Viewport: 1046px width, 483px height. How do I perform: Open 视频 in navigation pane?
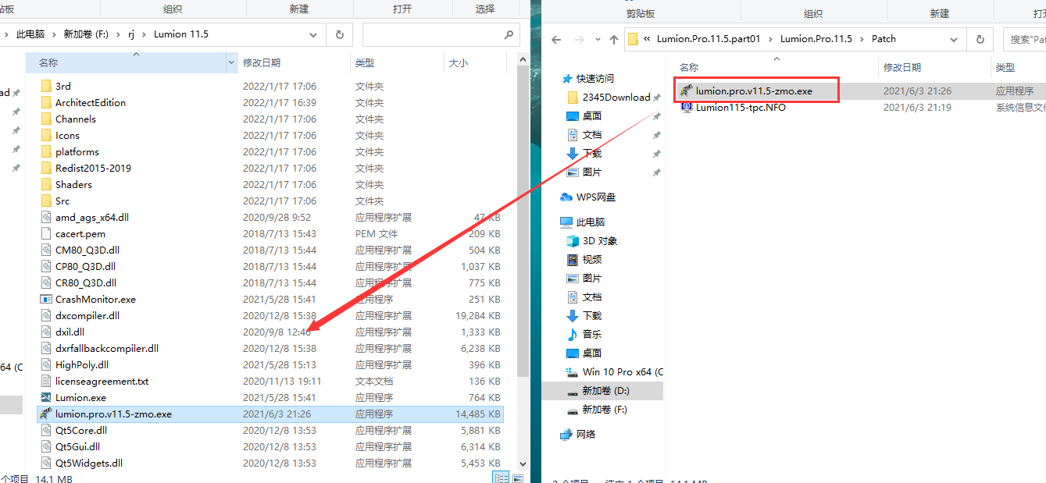click(x=592, y=260)
